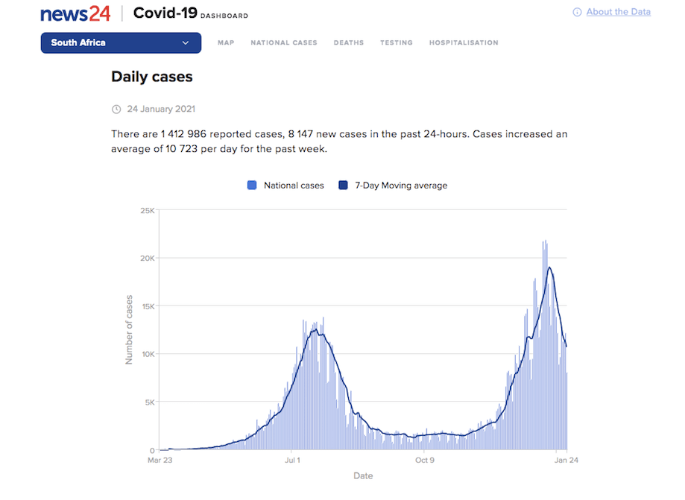This screenshot has height=500, width=685.
Task: Switch to the MAP tab
Action: (x=226, y=43)
